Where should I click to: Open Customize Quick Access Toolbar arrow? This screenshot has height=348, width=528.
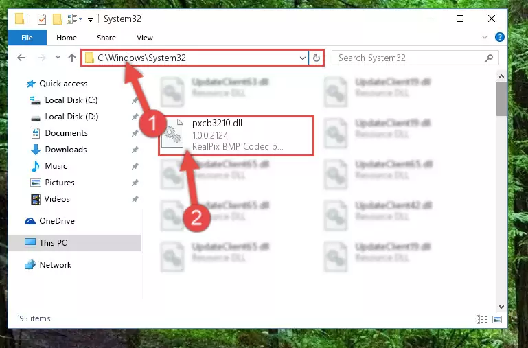(x=90, y=19)
